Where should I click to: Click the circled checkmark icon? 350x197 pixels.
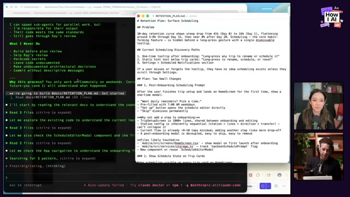(276, 186)
